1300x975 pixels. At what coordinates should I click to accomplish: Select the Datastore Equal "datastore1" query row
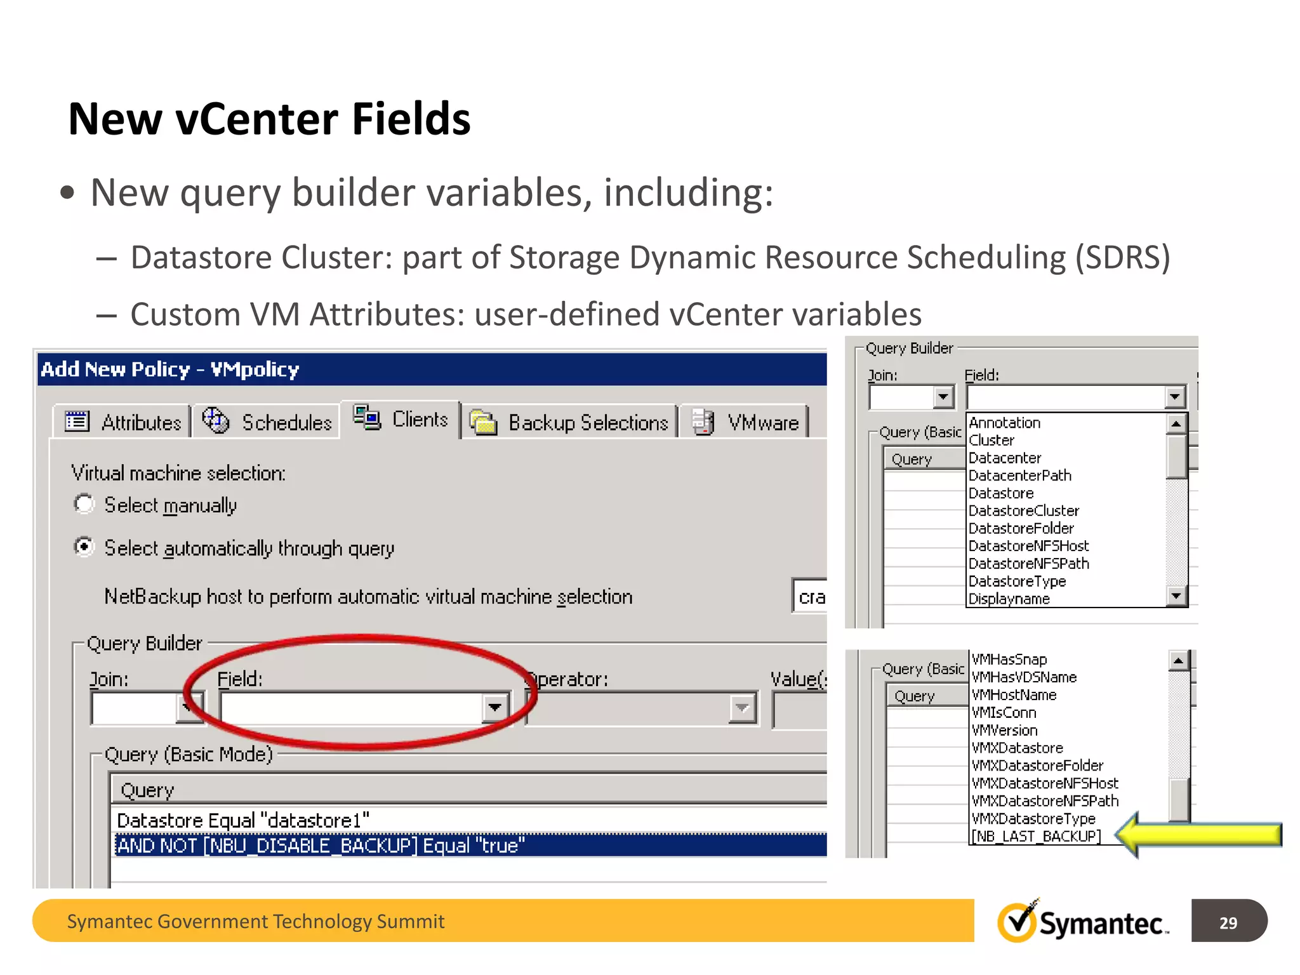(470, 820)
